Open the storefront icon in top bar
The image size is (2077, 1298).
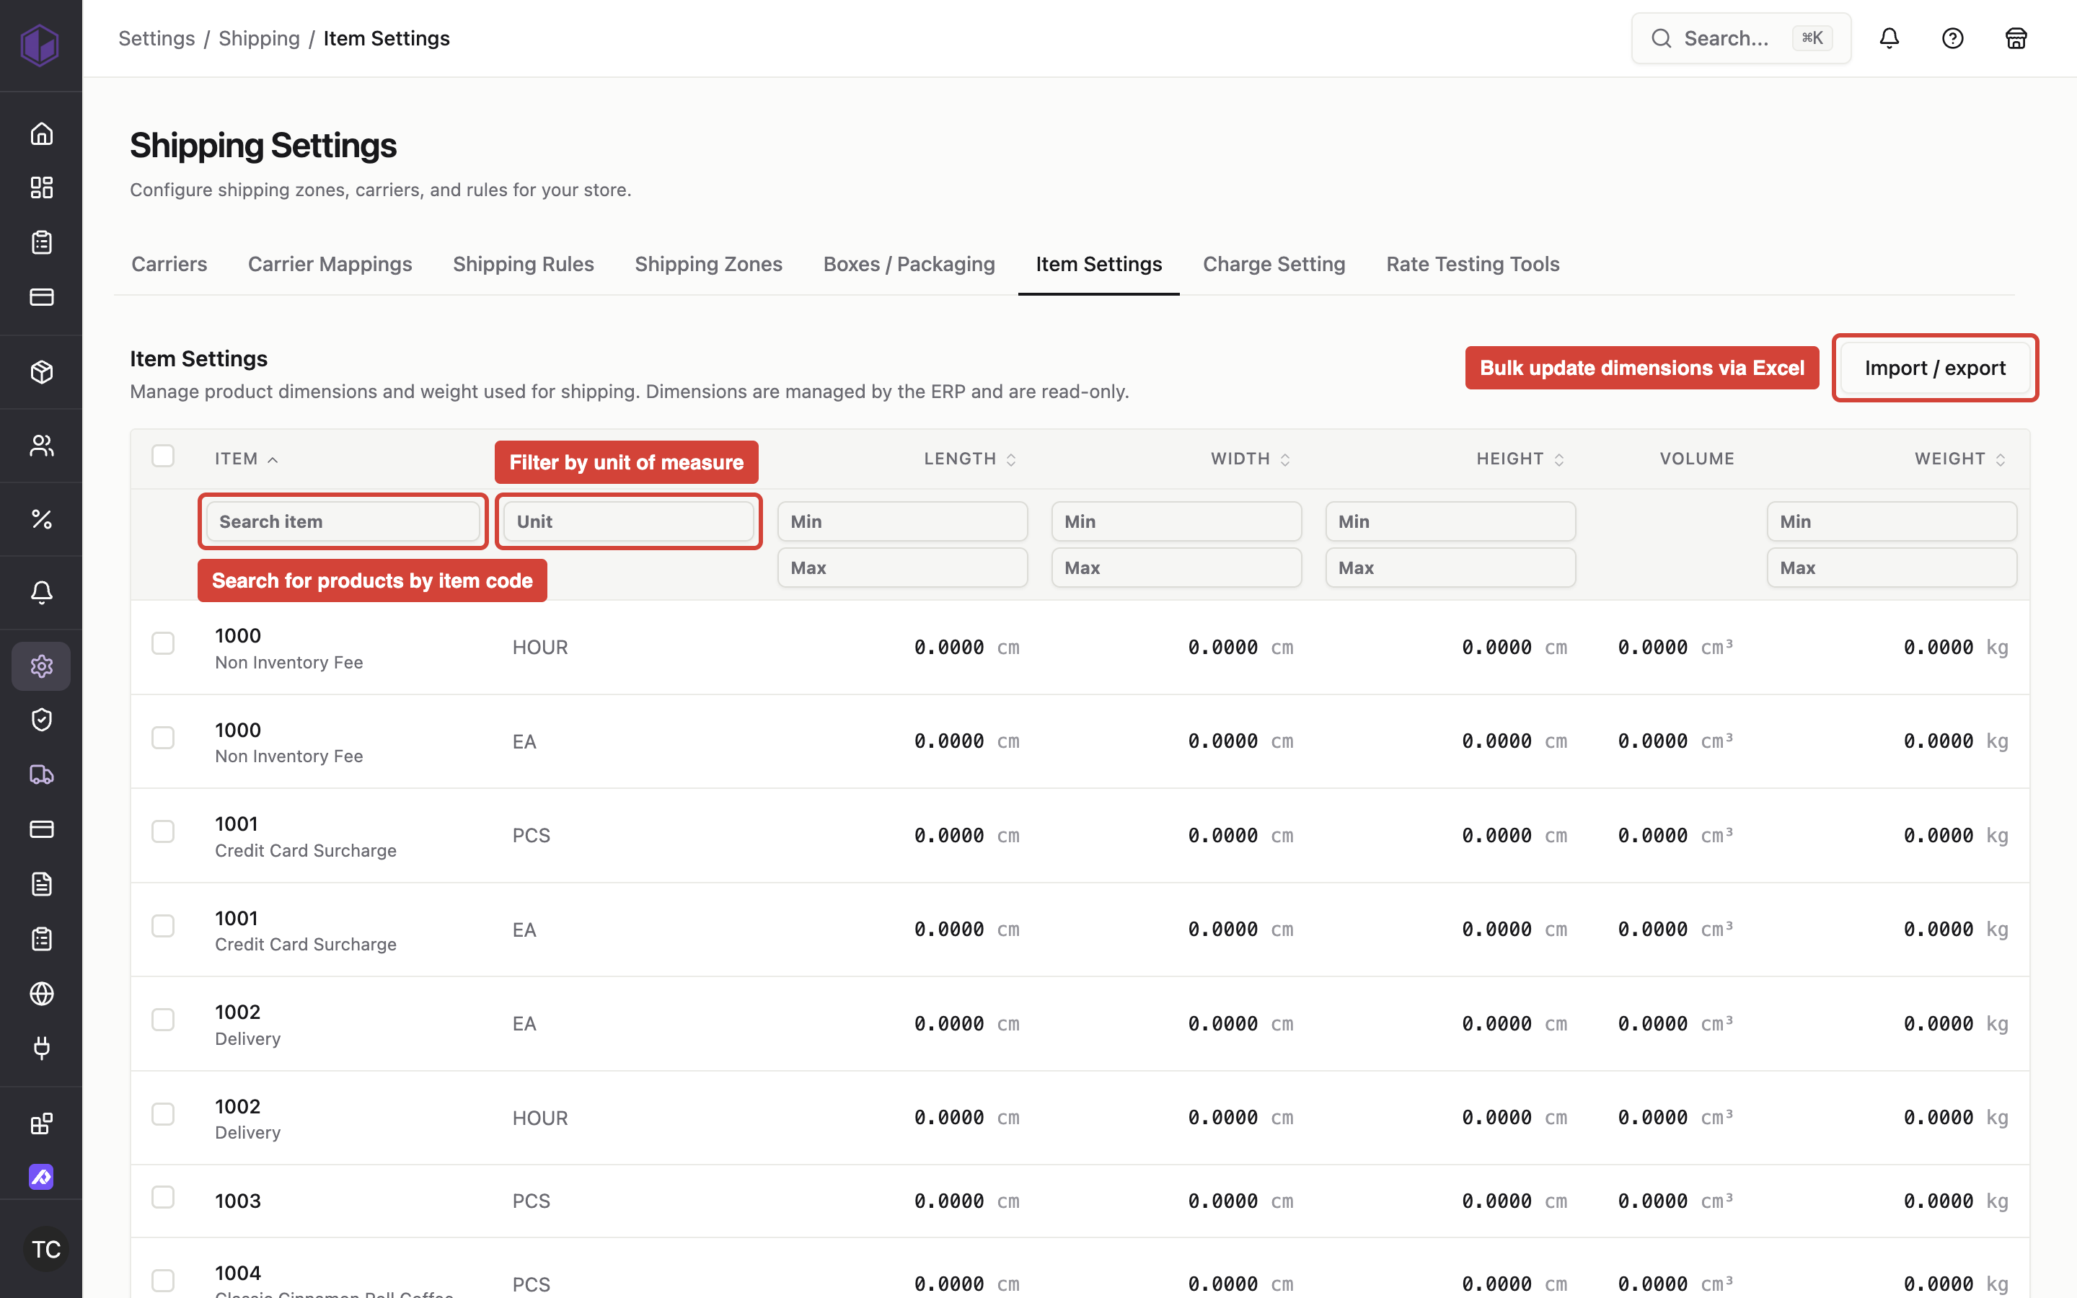coord(2016,39)
